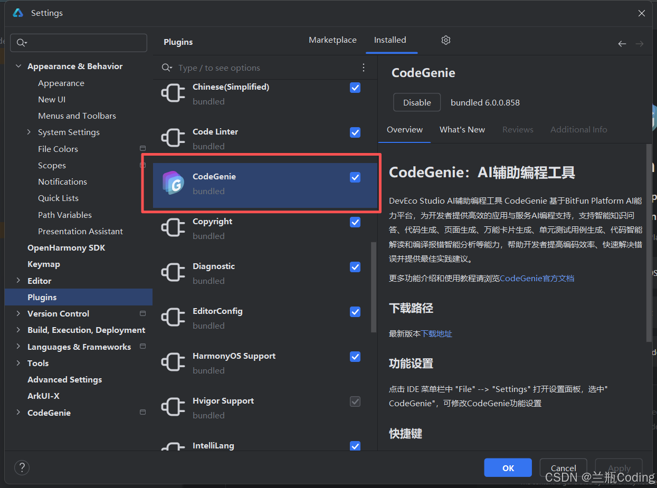Toggle the Code Linter plugin checkbox
Screen dimensions: 657x488
pyautogui.click(x=355, y=132)
